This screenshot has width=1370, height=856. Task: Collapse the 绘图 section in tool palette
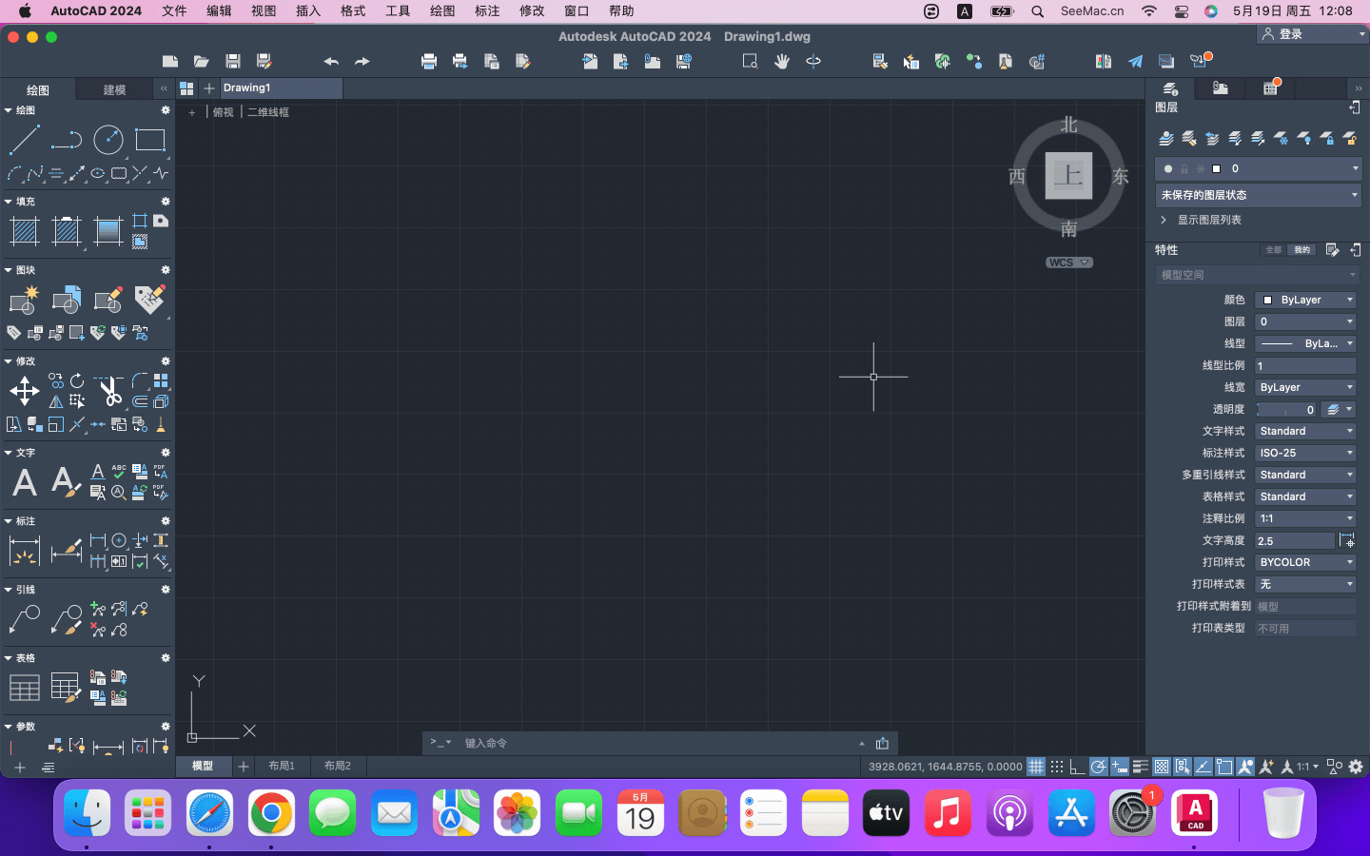coord(9,110)
